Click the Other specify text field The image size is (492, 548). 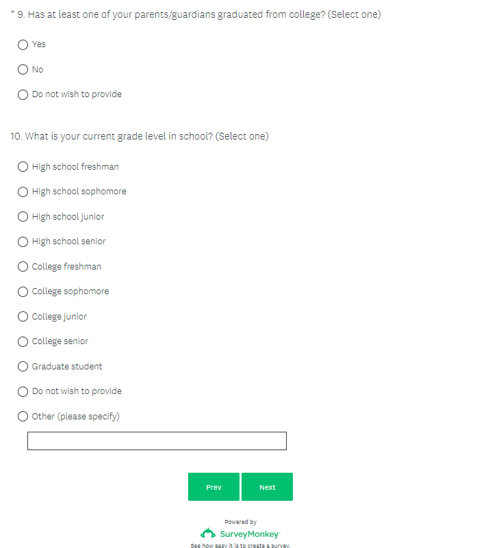(x=157, y=441)
